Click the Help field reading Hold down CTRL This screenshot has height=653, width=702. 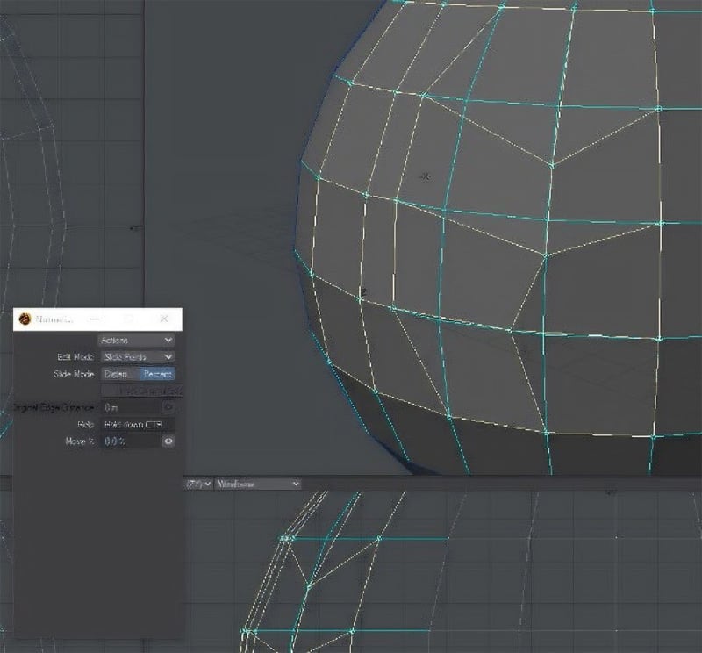point(138,425)
